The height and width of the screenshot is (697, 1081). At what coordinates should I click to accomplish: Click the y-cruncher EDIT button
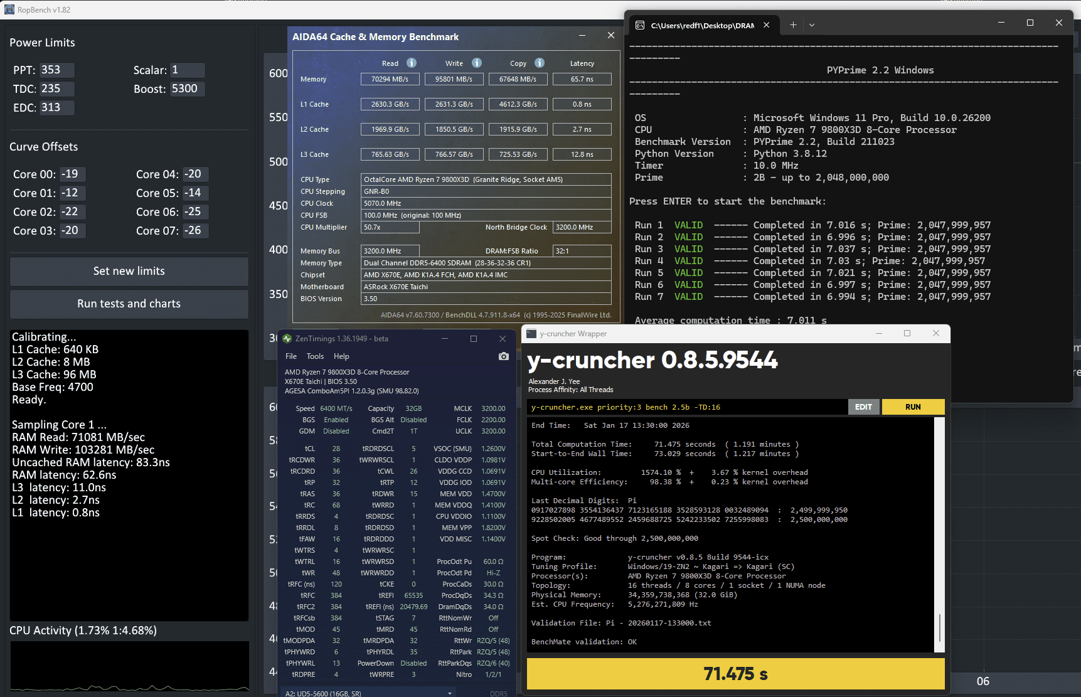click(x=864, y=407)
